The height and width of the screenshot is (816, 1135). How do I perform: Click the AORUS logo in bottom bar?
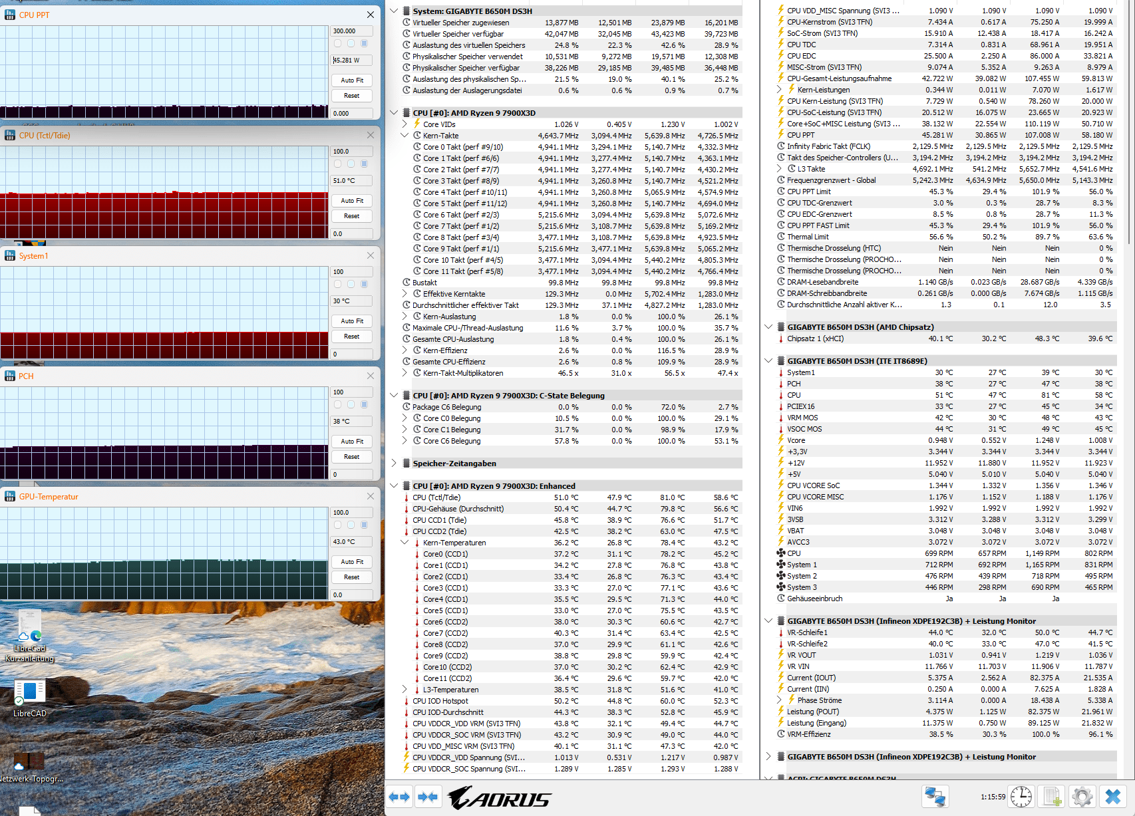point(499,797)
